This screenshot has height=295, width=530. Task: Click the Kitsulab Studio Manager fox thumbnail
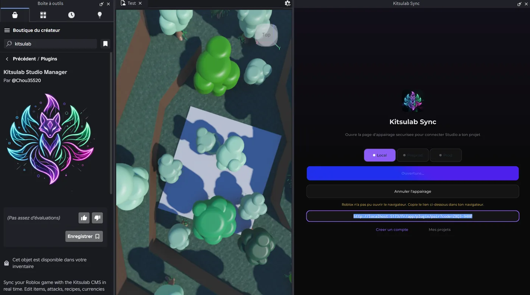[x=50, y=139]
